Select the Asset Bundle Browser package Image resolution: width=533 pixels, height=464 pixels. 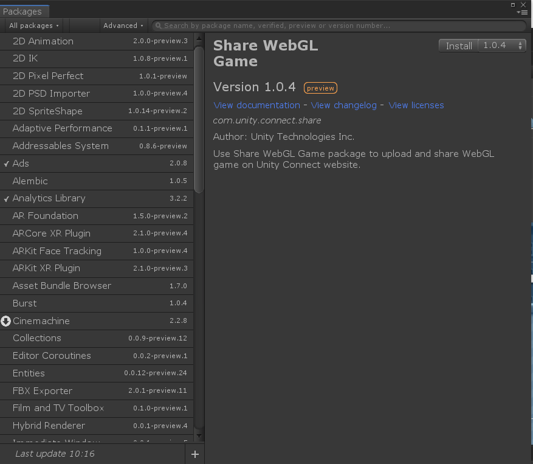pyautogui.click(x=97, y=286)
